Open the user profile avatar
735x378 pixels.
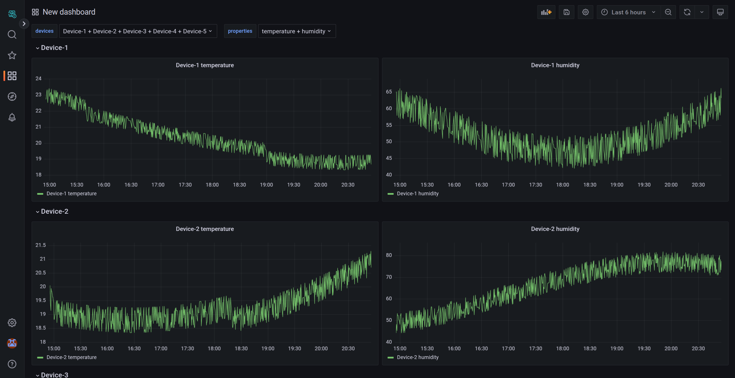coord(12,343)
